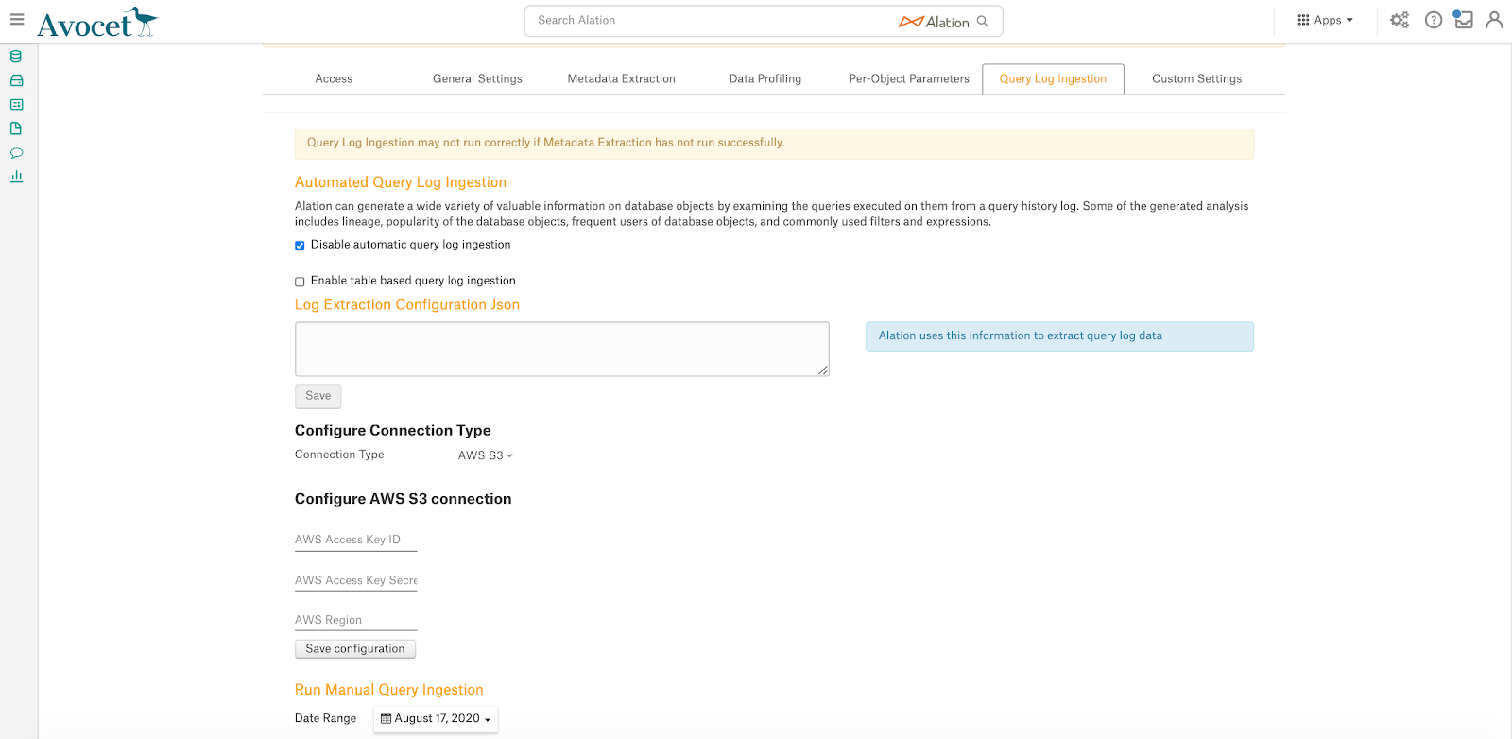
Task: Click the calendar icon in Date Range
Action: point(386,718)
